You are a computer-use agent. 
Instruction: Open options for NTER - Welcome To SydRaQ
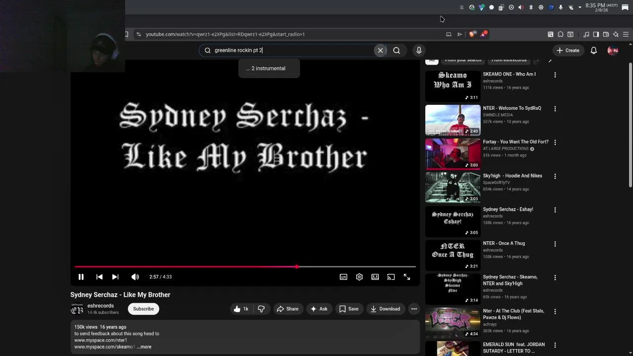click(x=555, y=109)
